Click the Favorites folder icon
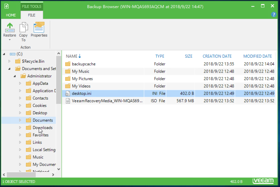 [28, 135]
